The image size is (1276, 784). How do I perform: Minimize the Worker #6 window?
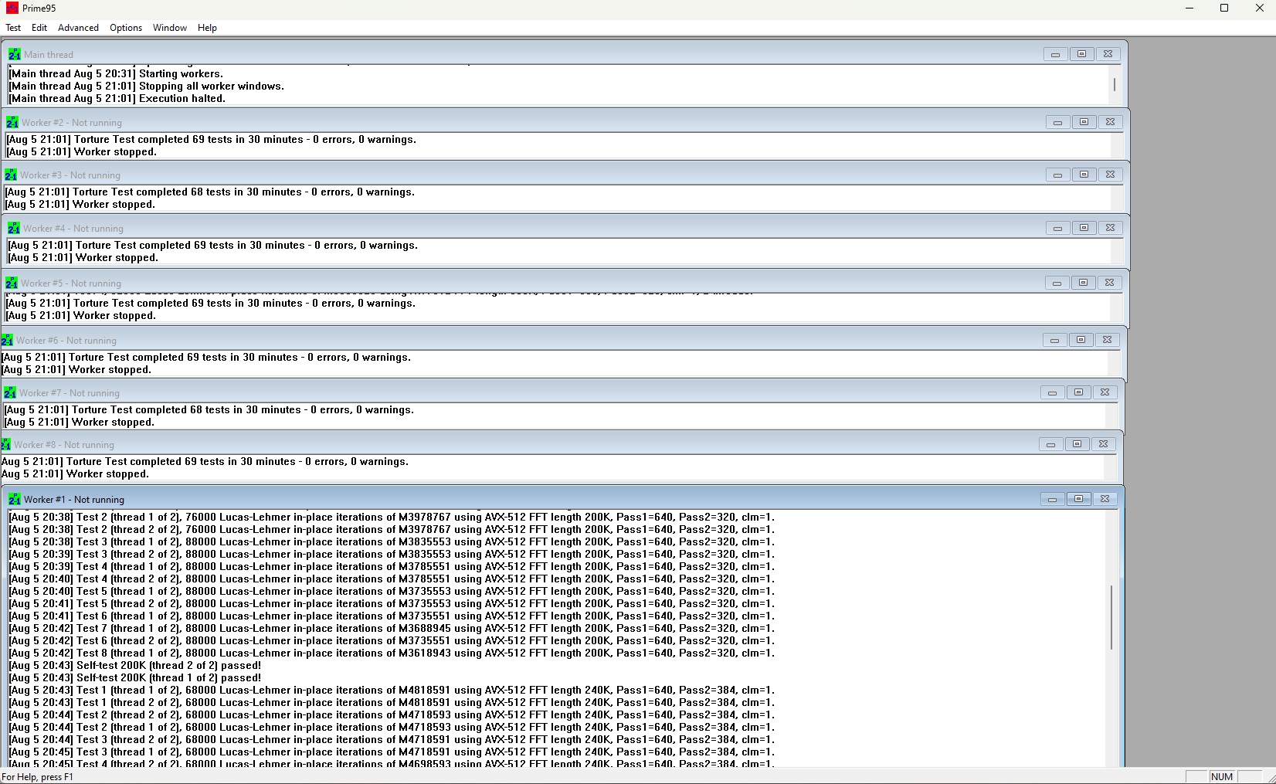[x=1054, y=340]
